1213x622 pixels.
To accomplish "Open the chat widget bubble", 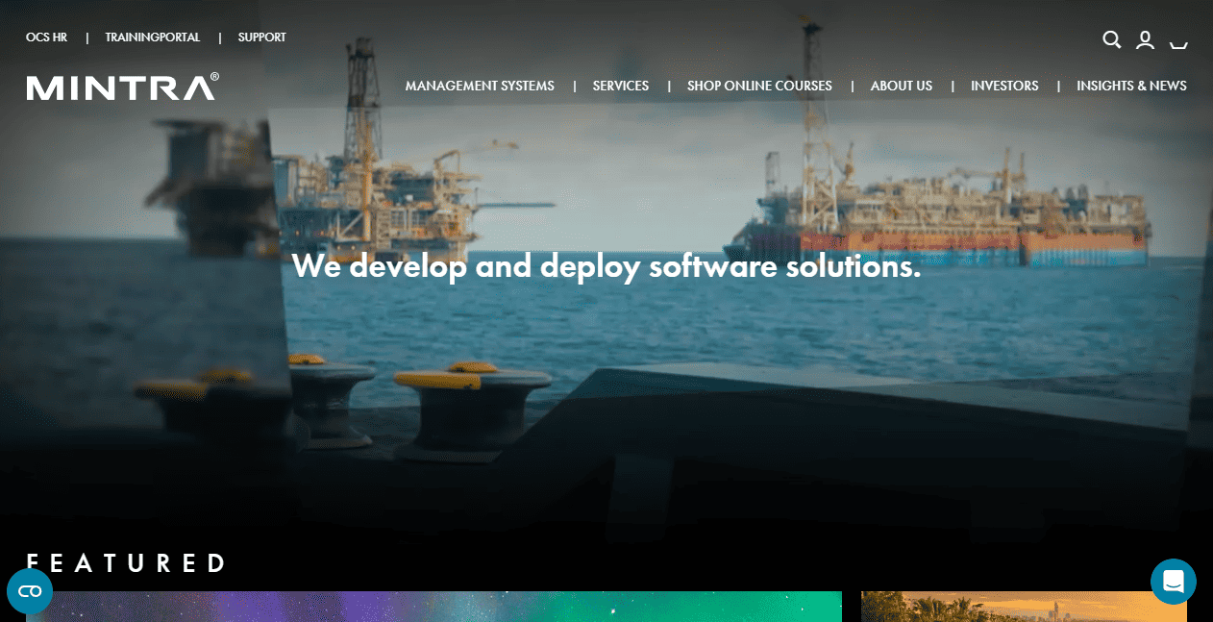I will 1174,582.
